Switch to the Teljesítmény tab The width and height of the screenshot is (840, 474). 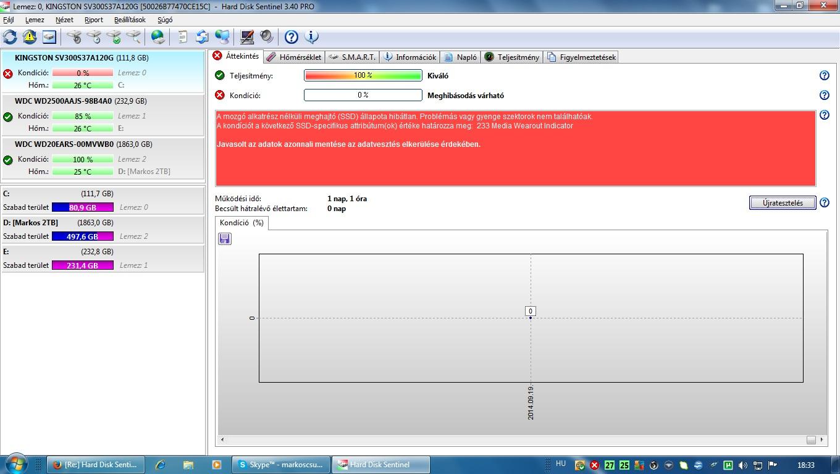(512, 57)
